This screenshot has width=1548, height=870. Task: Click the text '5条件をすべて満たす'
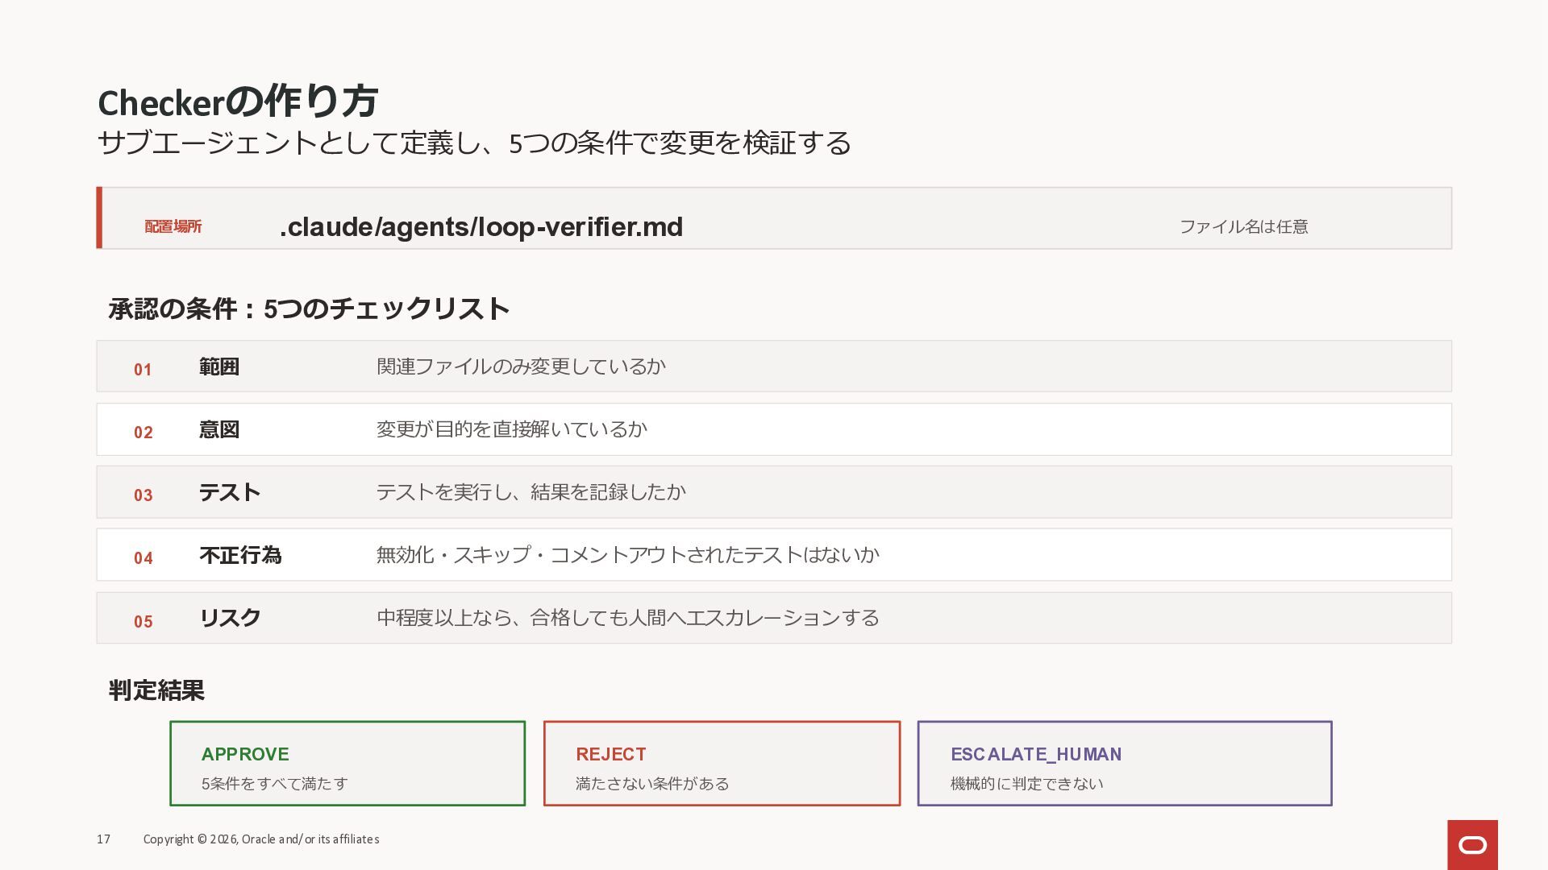(274, 784)
